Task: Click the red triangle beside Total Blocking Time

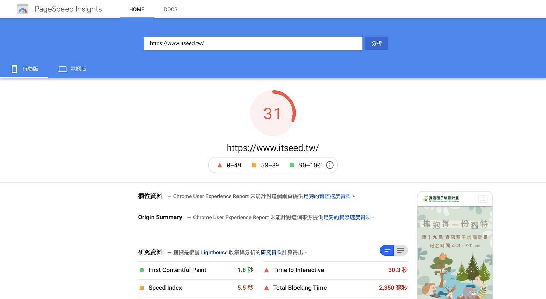Action: pyautogui.click(x=267, y=288)
